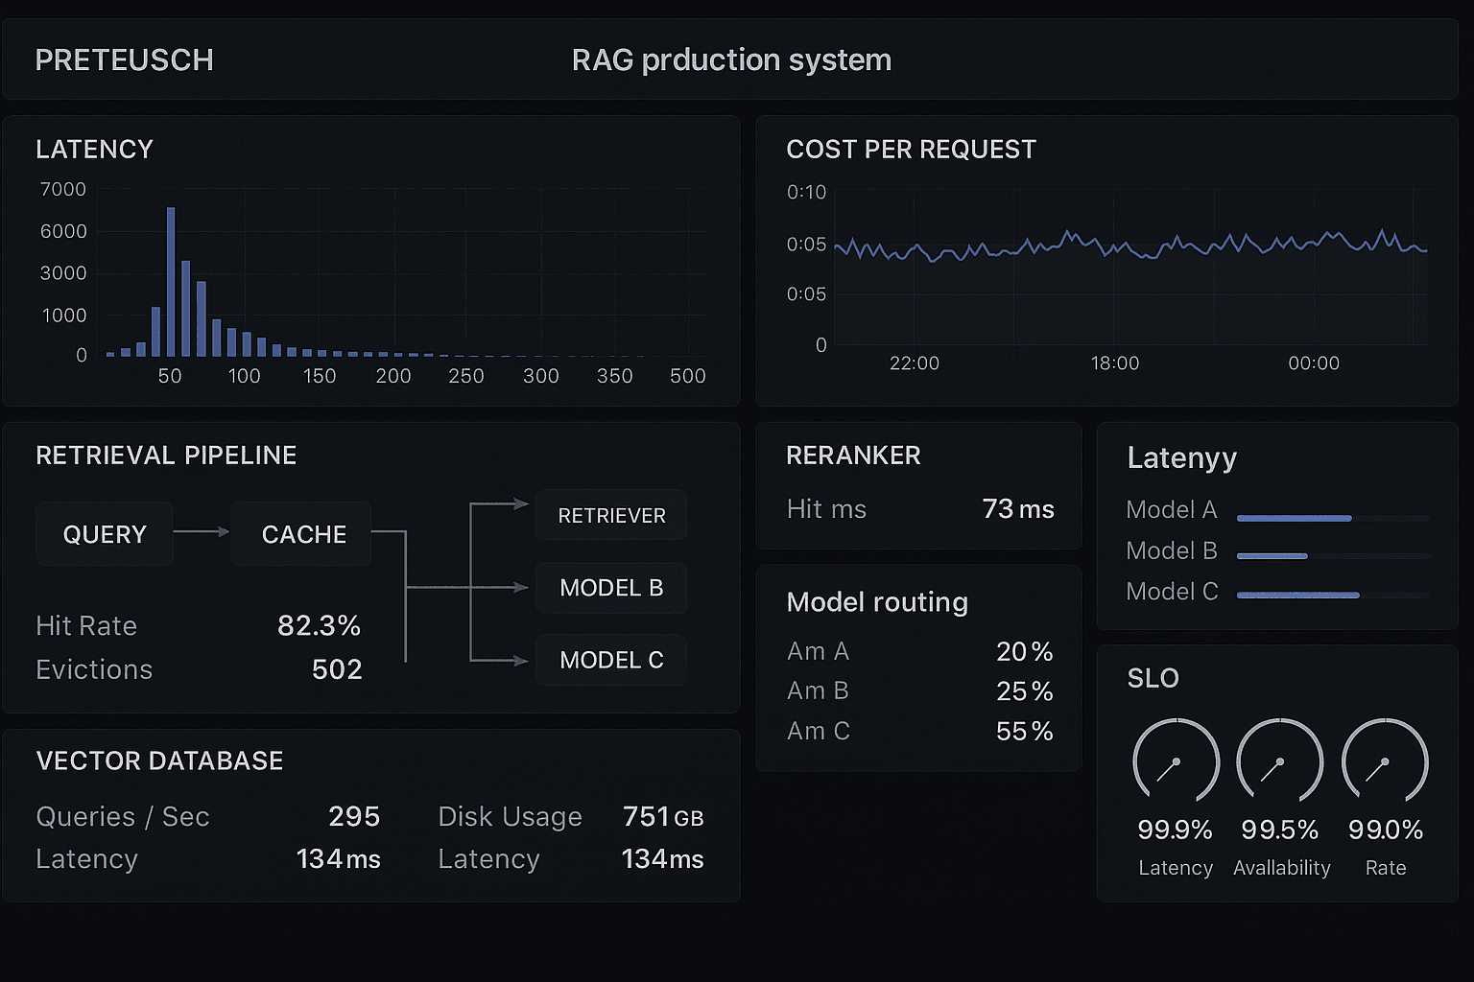Click the 18:00 time label on the cost chart

coord(1115,363)
